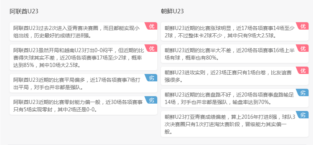Click the 劣 badge on the 零封能力 card
This screenshot has height=145, width=313.
152,100
